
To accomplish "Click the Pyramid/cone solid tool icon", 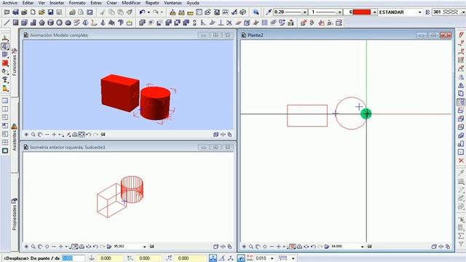I will pos(103,23).
